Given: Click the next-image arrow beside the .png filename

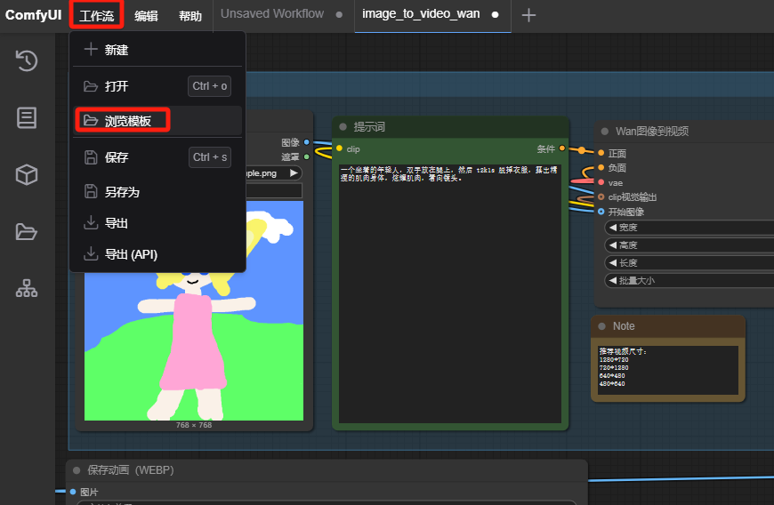Looking at the screenshot, I should (x=294, y=172).
